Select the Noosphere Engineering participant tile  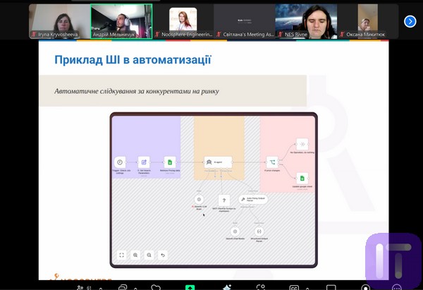click(x=183, y=21)
